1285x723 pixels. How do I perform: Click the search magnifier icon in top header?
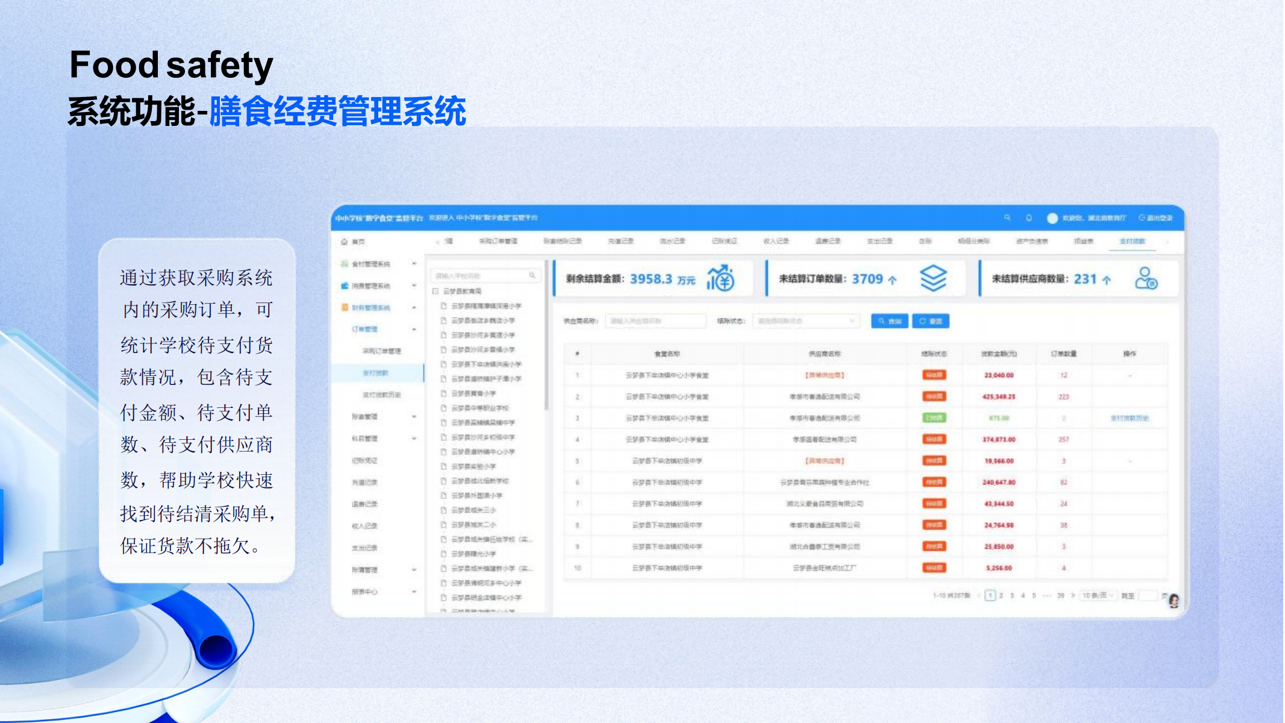1007,218
